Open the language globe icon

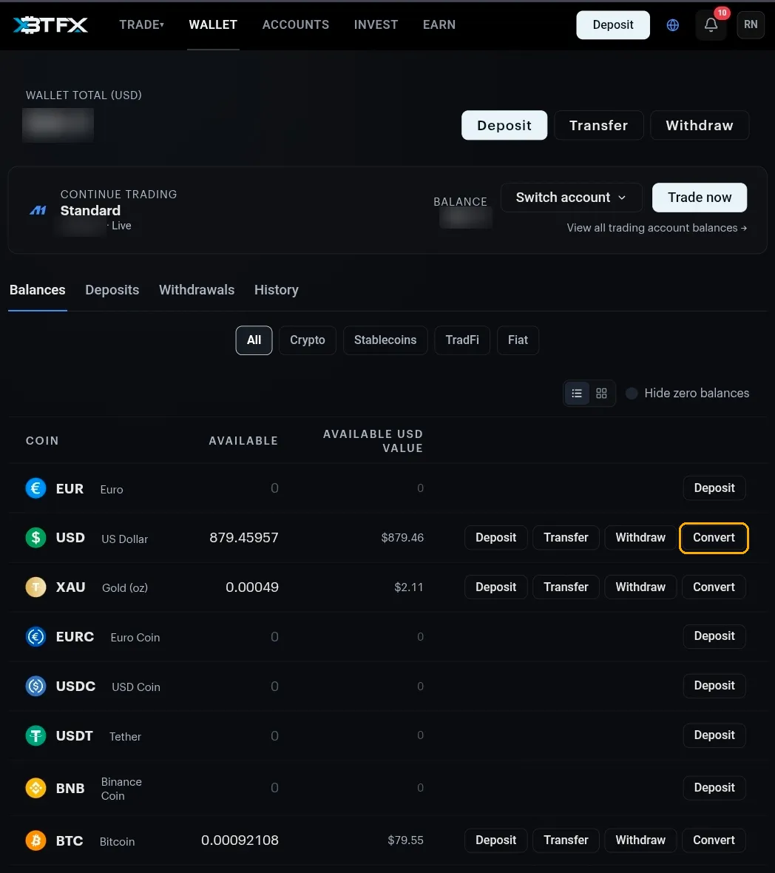point(673,25)
